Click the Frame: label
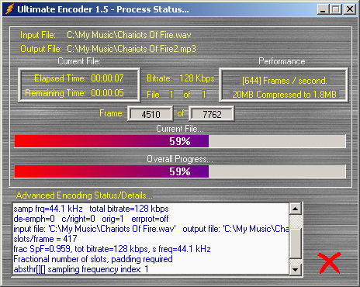 click(112, 113)
